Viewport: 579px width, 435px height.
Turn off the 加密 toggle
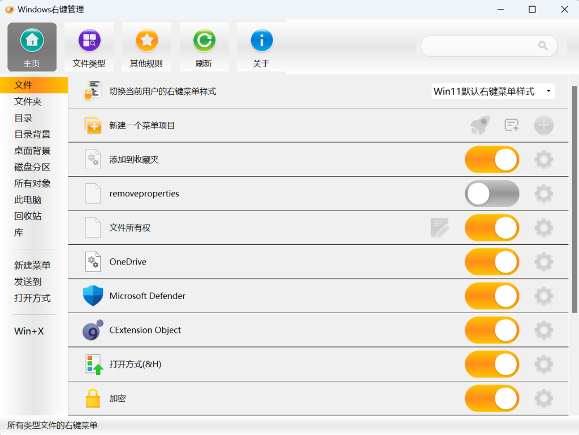click(x=492, y=398)
